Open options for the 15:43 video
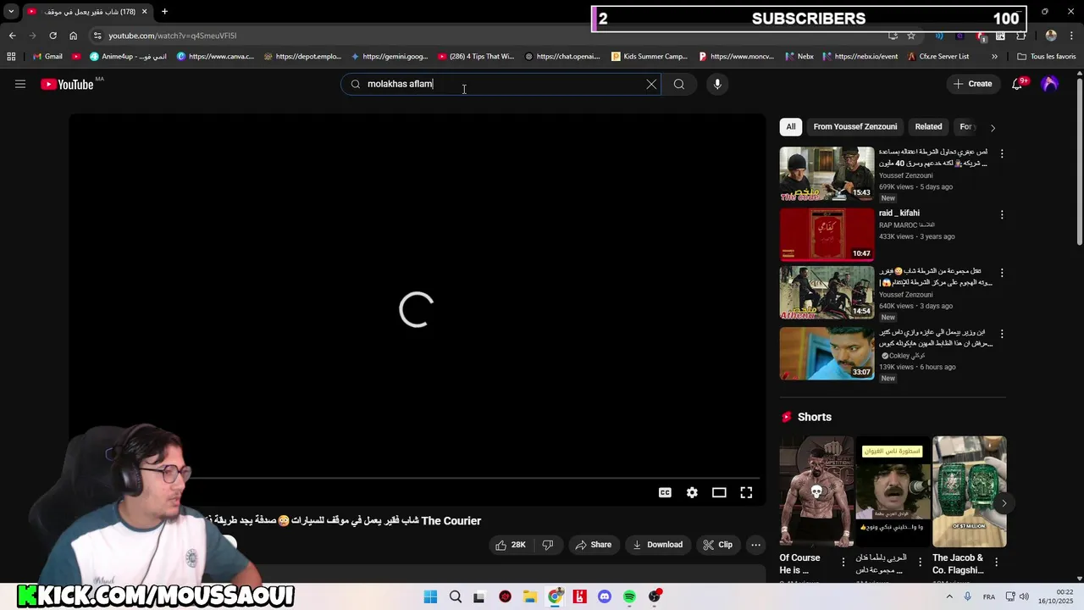1084x610 pixels. coord(1002,154)
